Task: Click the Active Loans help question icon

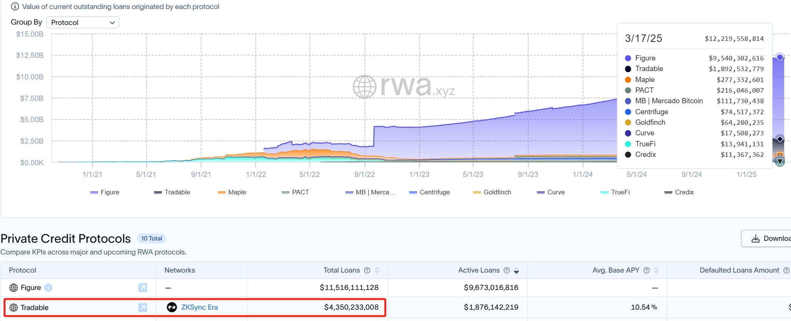Action: click(507, 270)
